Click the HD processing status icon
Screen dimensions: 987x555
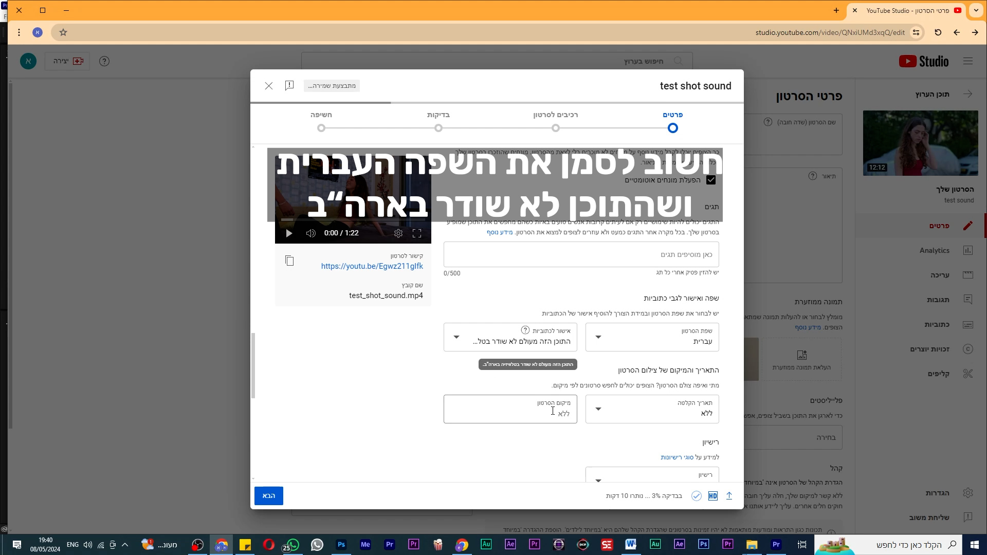tap(712, 496)
